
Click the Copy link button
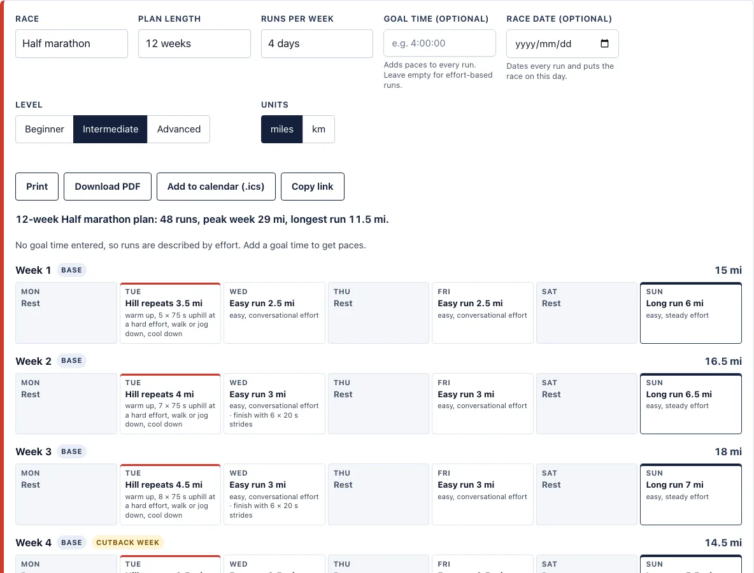[313, 187]
